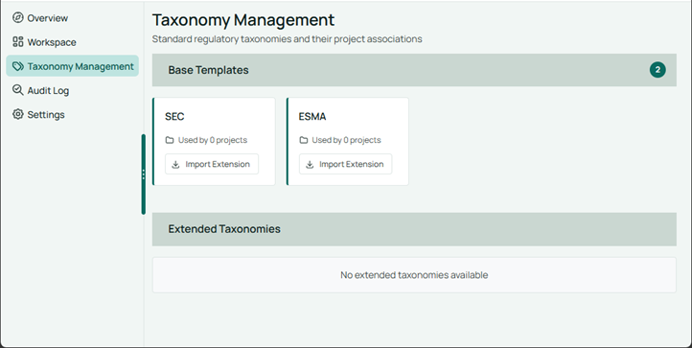Go to Workspace in sidebar

point(52,42)
